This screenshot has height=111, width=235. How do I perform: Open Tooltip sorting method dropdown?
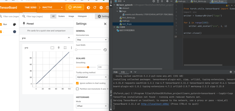pos(92,77)
